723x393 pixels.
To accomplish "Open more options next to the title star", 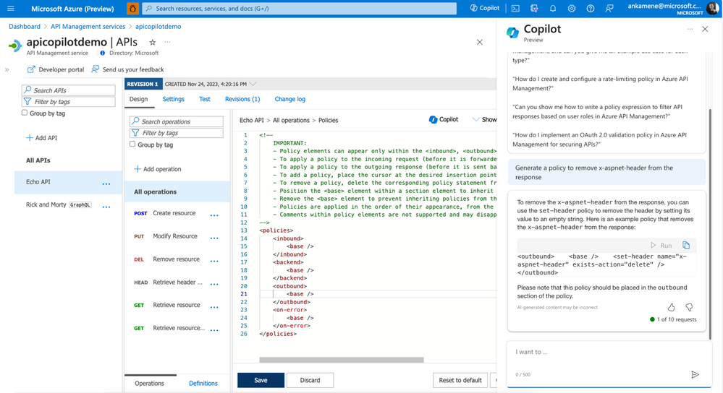I will click(x=167, y=42).
